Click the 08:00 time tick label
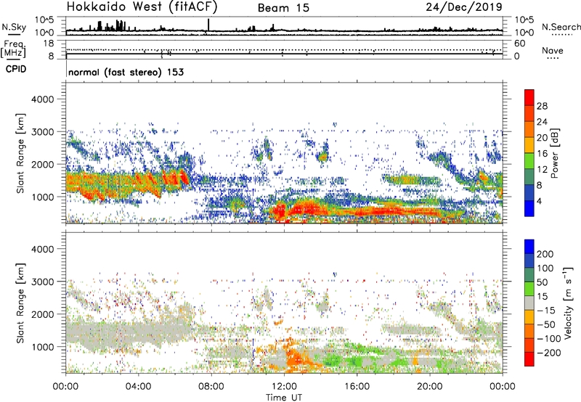 [x=211, y=387]
